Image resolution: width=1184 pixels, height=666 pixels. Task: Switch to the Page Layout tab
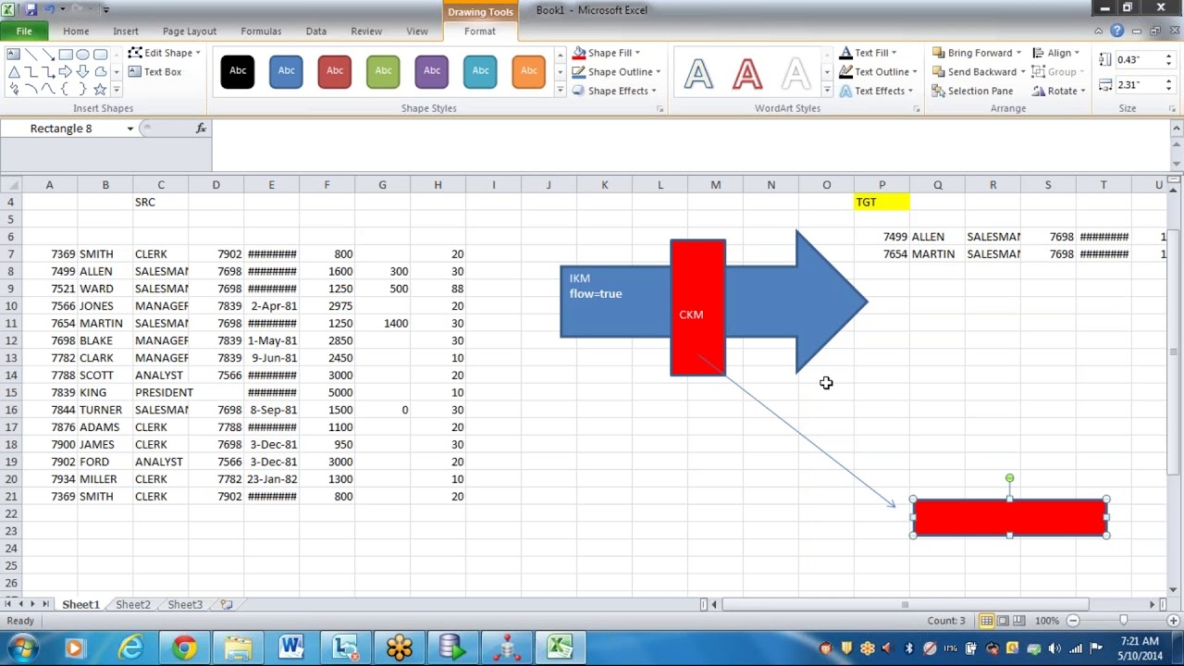190,31
